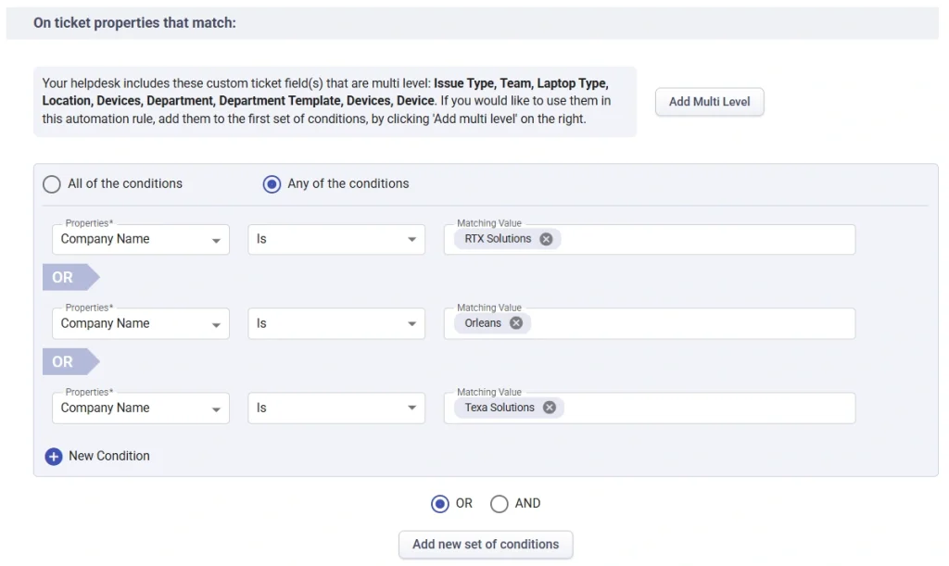This screenshot has width=949, height=566.
Task: Click inside RTX Solutions matching value field
Action: [704, 239]
